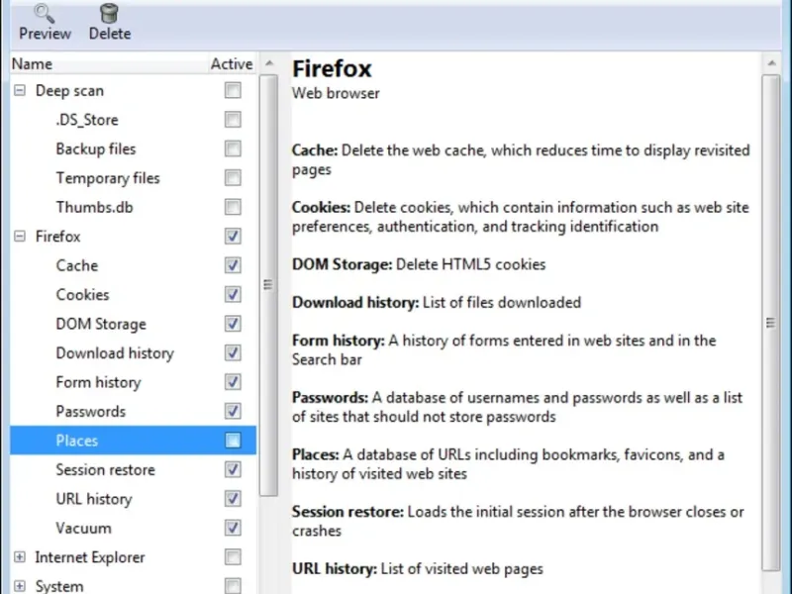Image resolution: width=792 pixels, height=594 pixels.
Task: Click the bold 'Form history:' description label
Action: (x=339, y=341)
